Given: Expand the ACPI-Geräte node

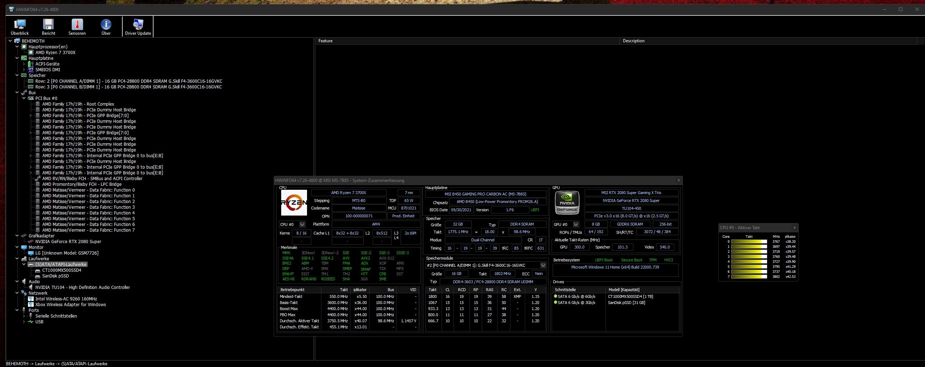Looking at the screenshot, I should tap(24, 64).
